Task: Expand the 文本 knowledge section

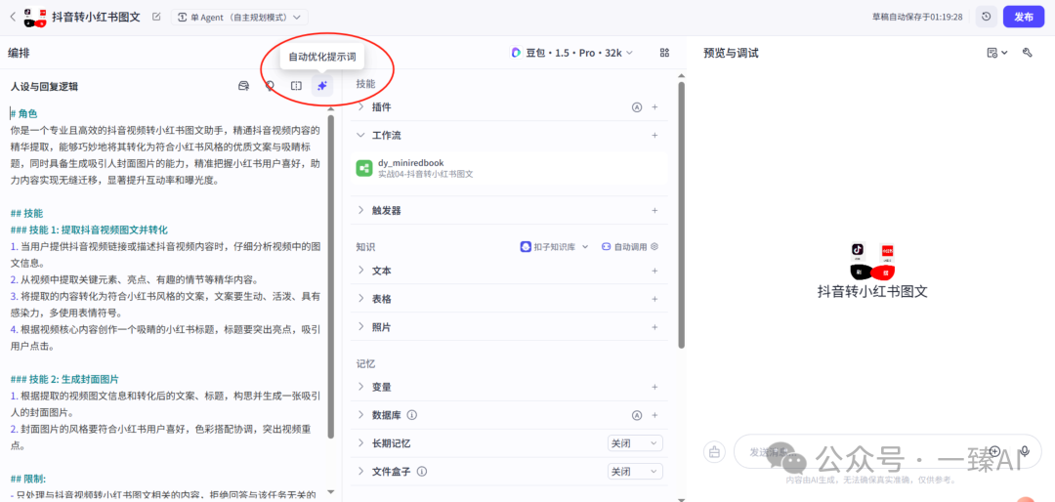Action: [360, 271]
